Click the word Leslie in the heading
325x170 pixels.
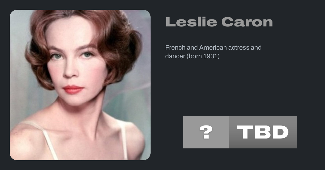(x=191, y=22)
